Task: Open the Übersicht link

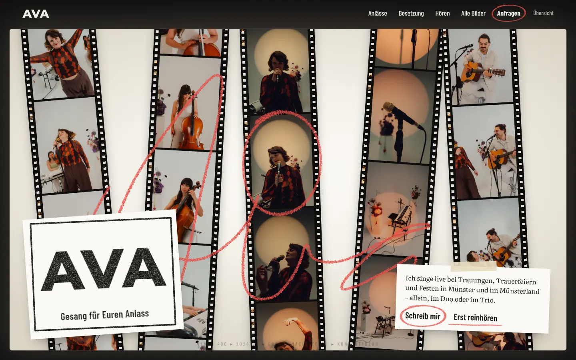Action: point(543,13)
